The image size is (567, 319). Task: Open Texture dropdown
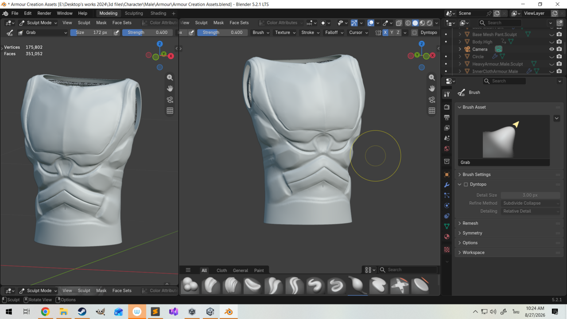(285, 32)
